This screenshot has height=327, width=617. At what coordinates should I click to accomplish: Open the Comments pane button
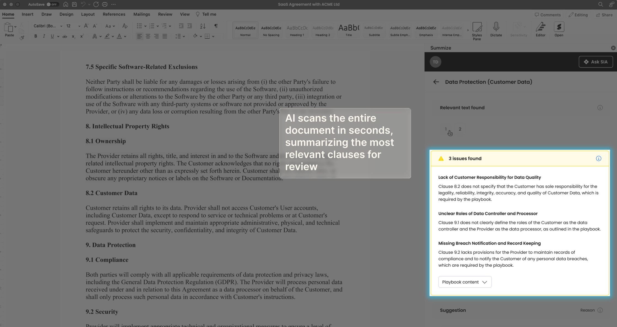(547, 15)
